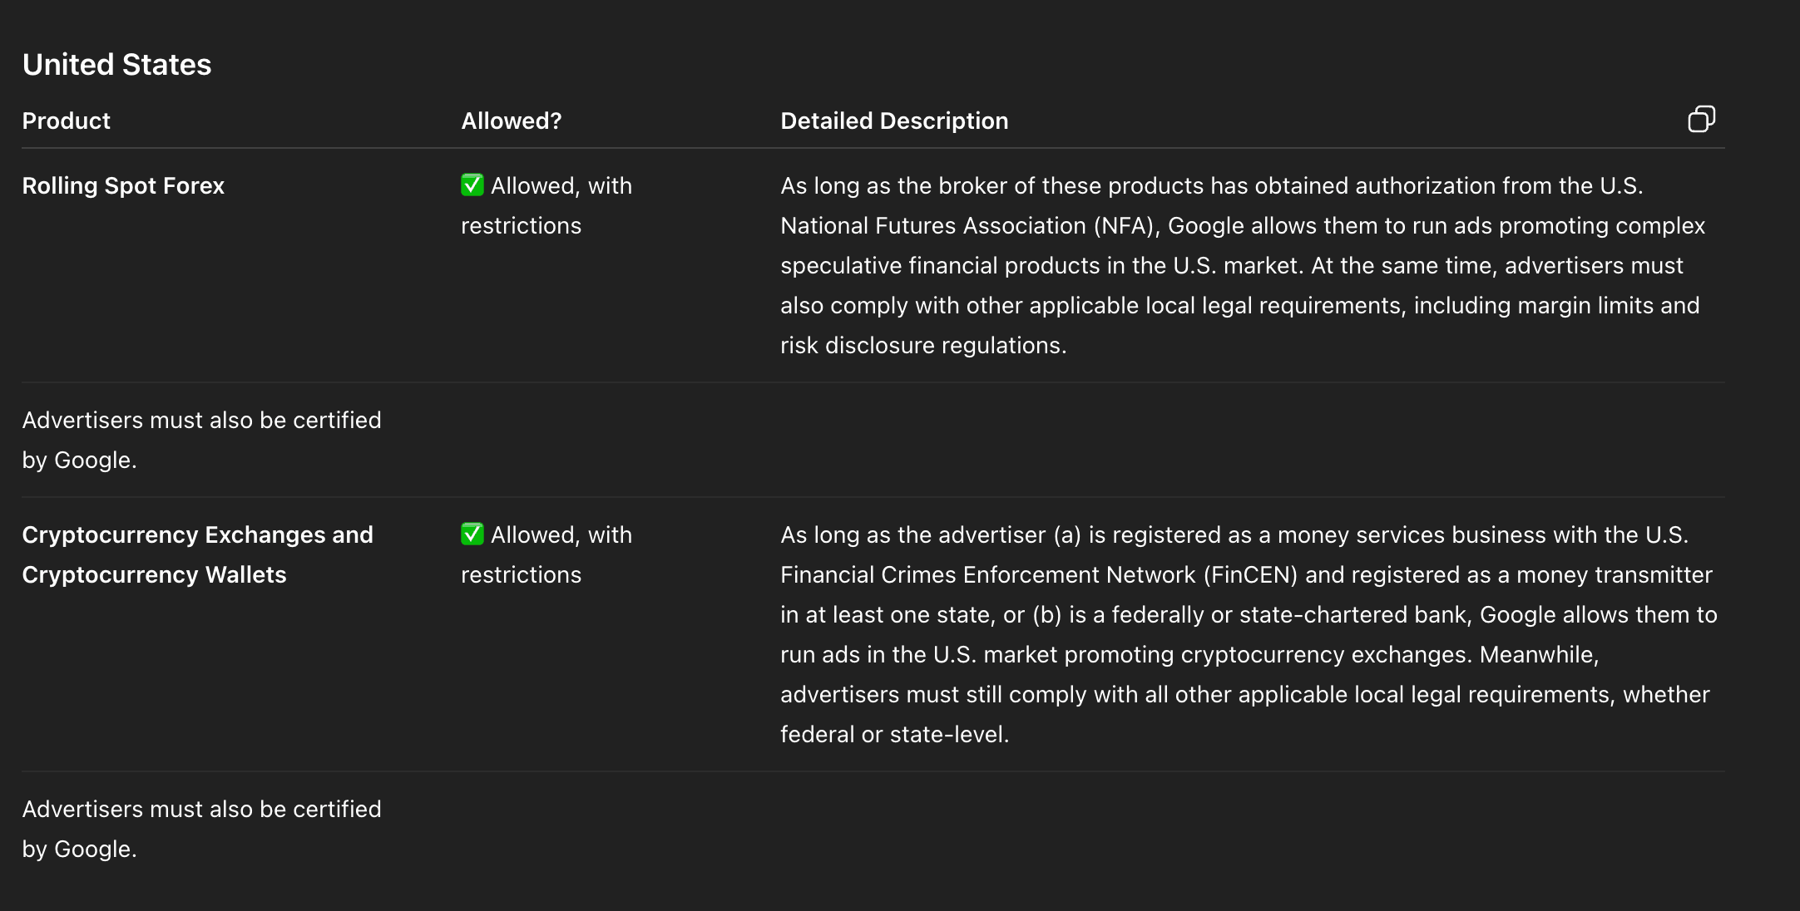The image size is (1800, 911).
Task: Click the Detailed Description column header
Action: (893, 121)
